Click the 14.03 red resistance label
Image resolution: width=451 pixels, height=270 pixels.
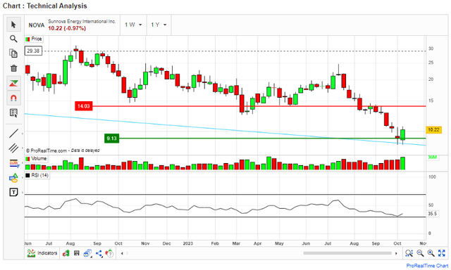[x=84, y=106]
